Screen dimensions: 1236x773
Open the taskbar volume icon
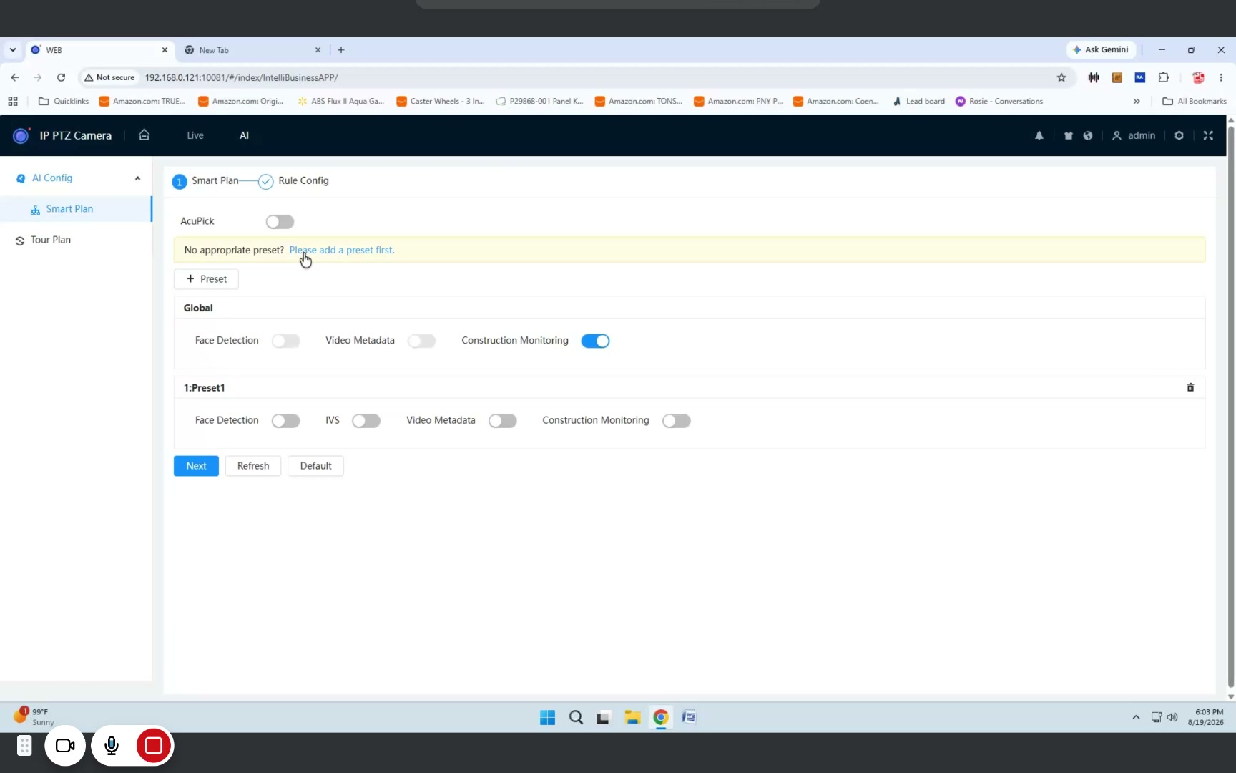pos(1172,717)
